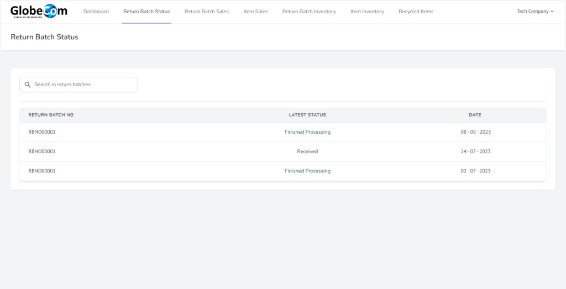Image resolution: width=566 pixels, height=289 pixels.
Task: Sort by the Return Batch No column header
Action: pos(51,115)
